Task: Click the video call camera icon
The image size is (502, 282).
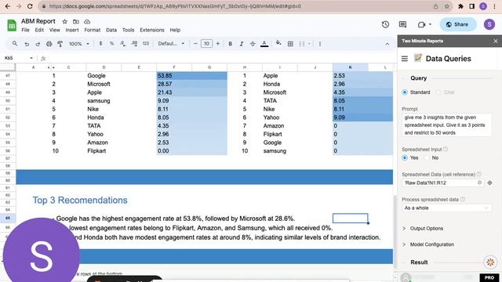Action: [x=422, y=24]
